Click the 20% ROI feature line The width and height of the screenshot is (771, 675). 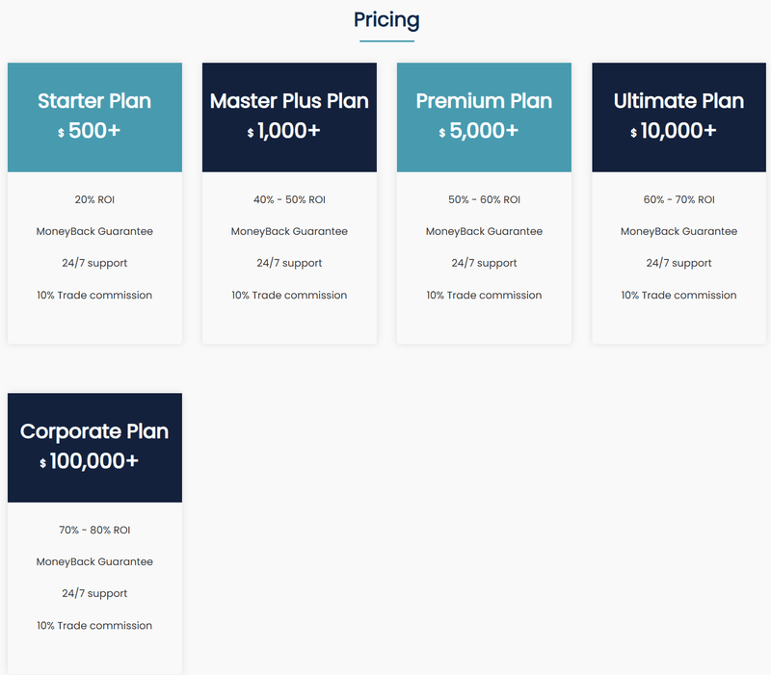[x=94, y=199]
